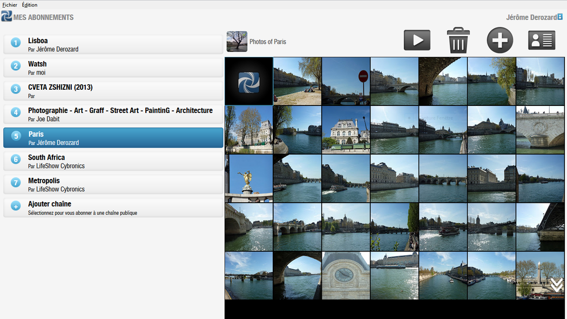The width and height of the screenshot is (567, 319).
Task: Select the Metropolis channel
Action: click(x=113, y=184)
